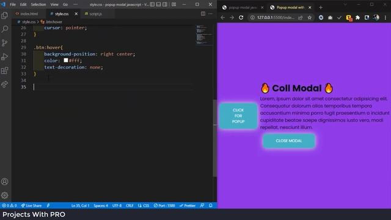Open the Search view in activity bar
The image size is (391, 220).
click(4, 29)
